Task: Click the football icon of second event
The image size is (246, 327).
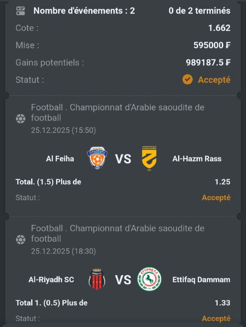Action: pyautogui.click(x=20, y=240)
